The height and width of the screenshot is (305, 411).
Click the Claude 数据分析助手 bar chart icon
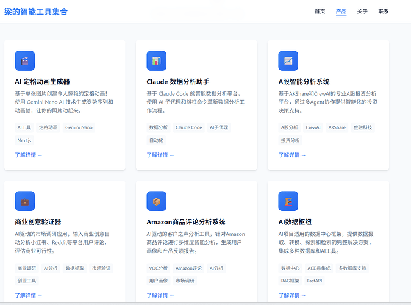157,60
